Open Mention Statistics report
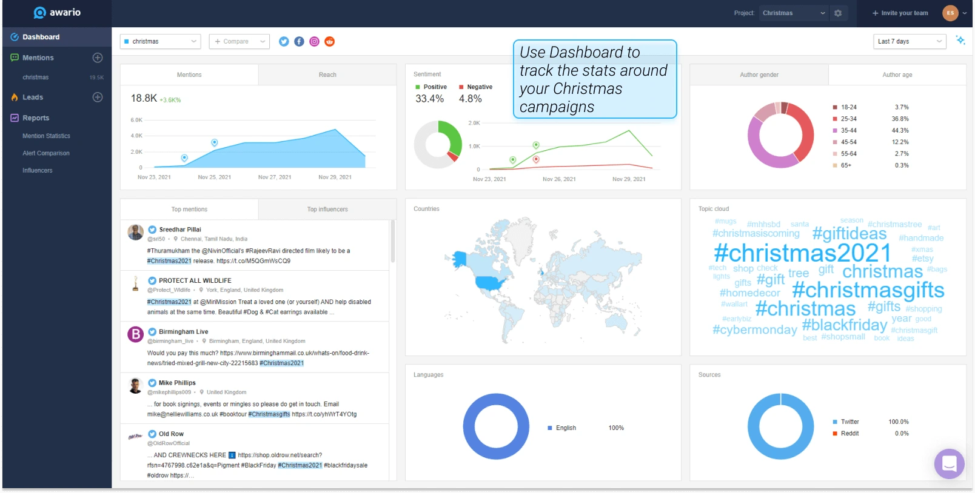975x493 pixels. 46,136
